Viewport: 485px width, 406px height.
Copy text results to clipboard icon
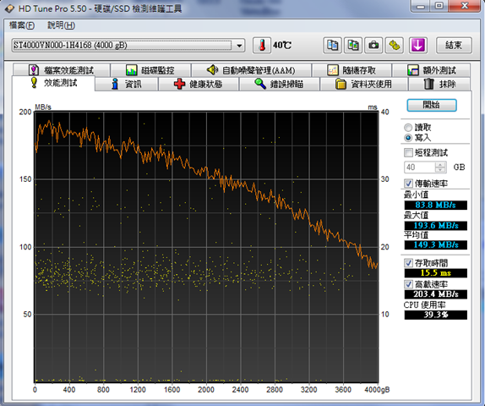pyautogui.click(x=332, y=45)
